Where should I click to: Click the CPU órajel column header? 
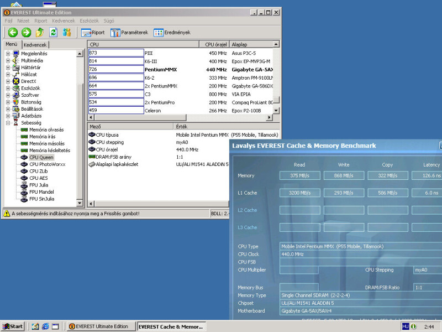point(214,44)
